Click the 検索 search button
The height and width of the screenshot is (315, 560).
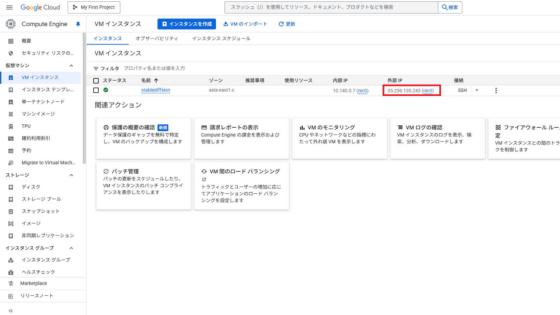point(450,7)
